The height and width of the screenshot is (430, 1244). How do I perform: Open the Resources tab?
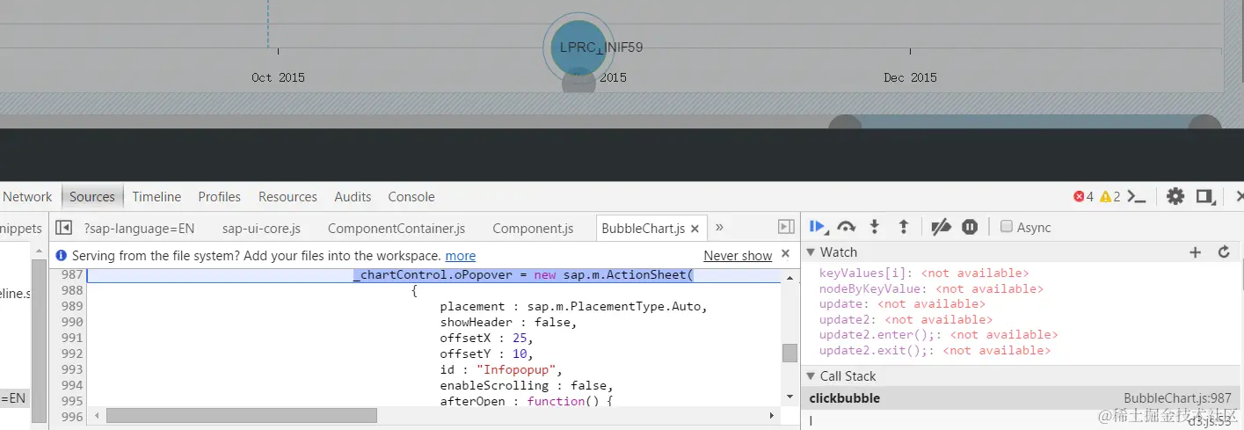(x=287, y=197)
